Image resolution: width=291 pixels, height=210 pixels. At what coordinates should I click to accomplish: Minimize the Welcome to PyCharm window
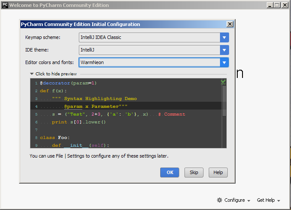[270, 5]
